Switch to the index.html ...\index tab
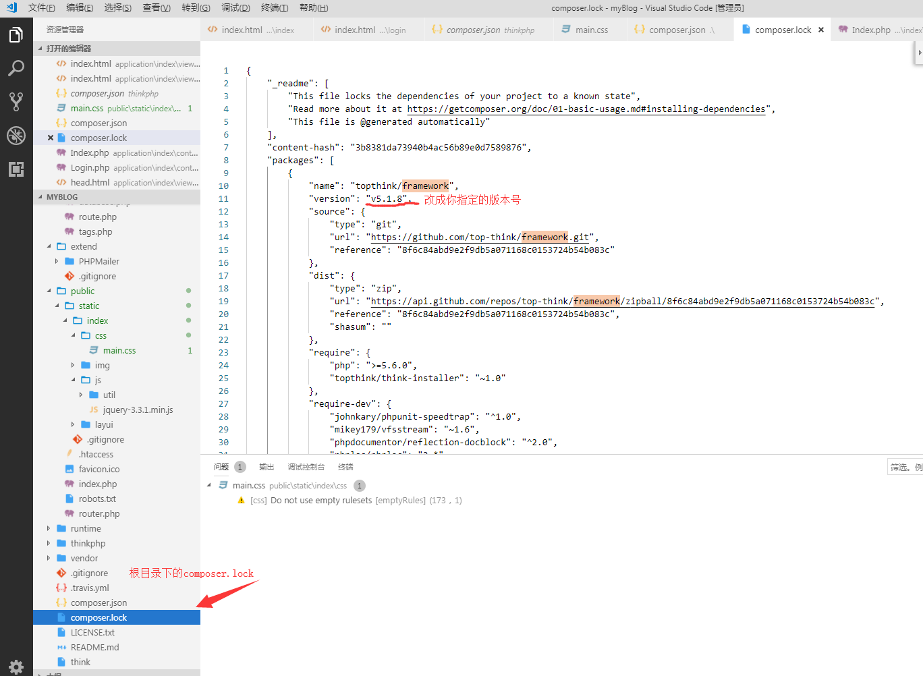 (256, 30)
